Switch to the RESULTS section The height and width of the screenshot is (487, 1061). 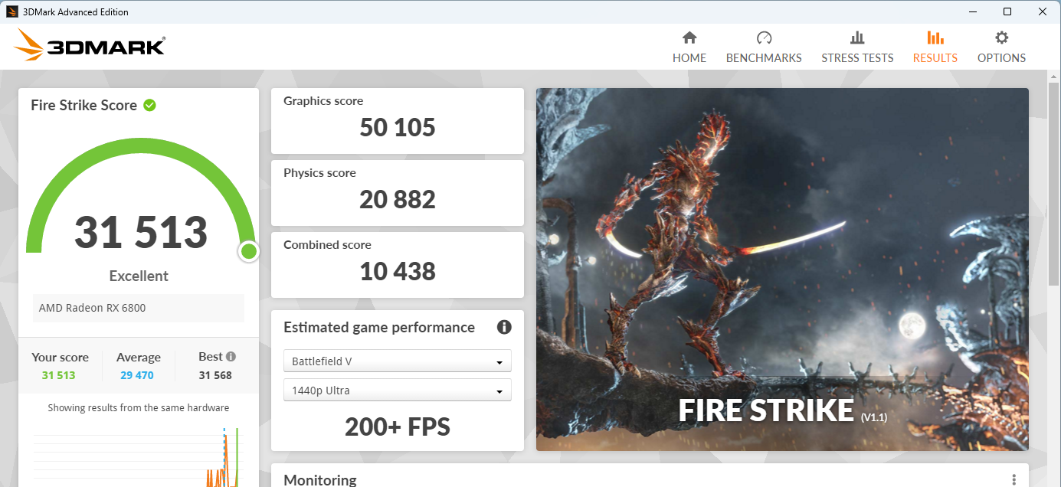pyautogui.click(x=935, y=47)
